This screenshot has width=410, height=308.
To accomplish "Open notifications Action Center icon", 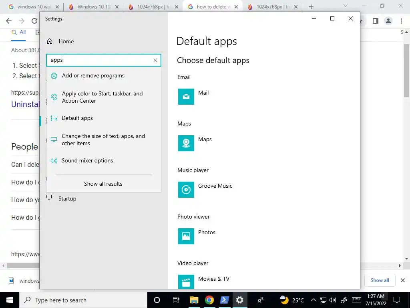I will click(397, 300).
